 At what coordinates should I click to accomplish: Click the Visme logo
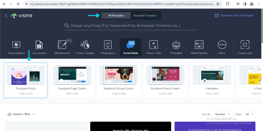tap(22, 15)
